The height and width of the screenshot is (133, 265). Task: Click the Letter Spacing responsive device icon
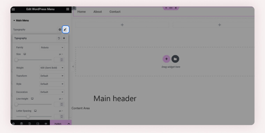[35, 111]
